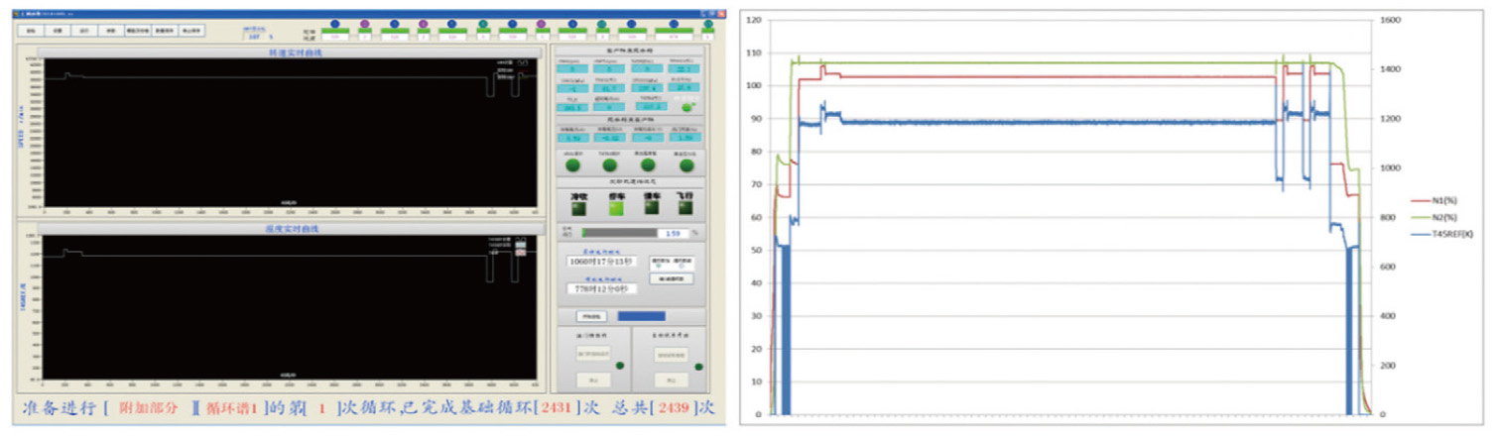Click the progress bar showing 159 percent
1497x436 pixels.
[619, 233]
